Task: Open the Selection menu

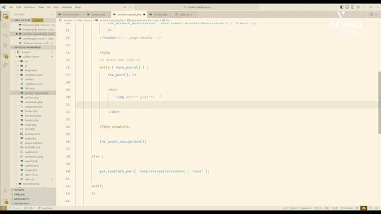Action: 29,7
